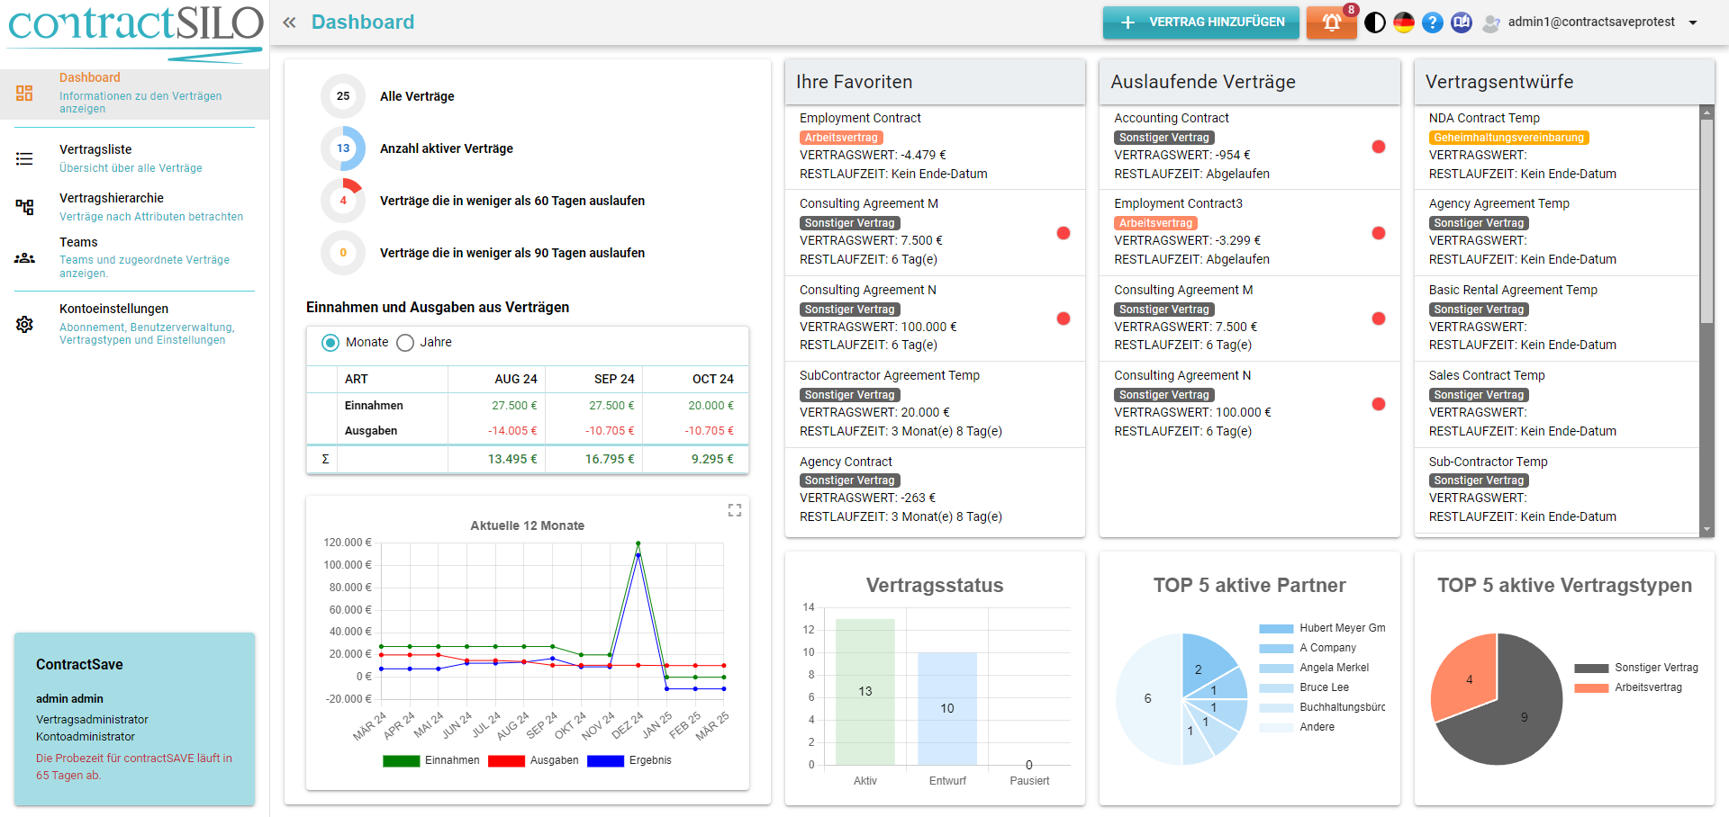Screen dimensions: 1729x817
Task: Select the Jahre radio button
Action: point(405,342)
